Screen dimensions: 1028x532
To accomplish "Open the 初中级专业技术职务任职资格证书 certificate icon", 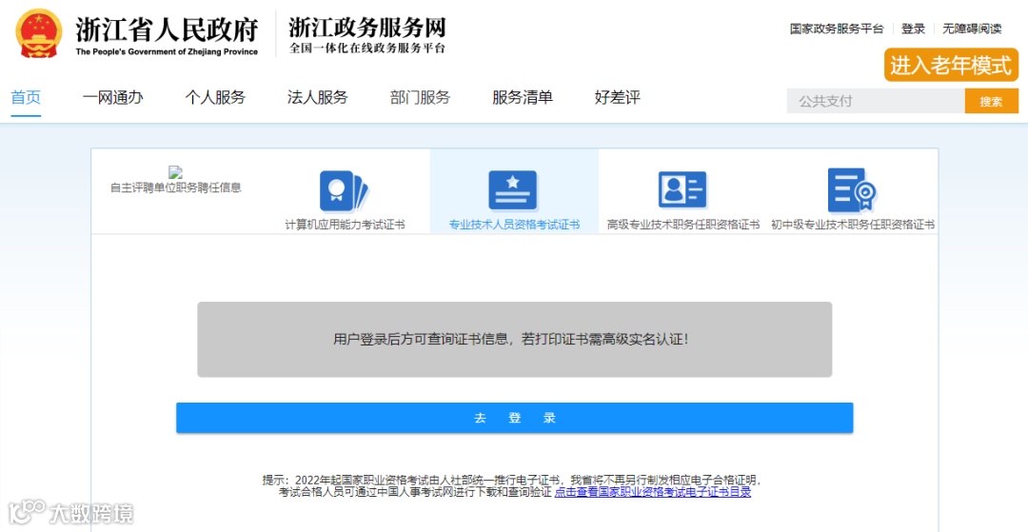I will [852, 190].
